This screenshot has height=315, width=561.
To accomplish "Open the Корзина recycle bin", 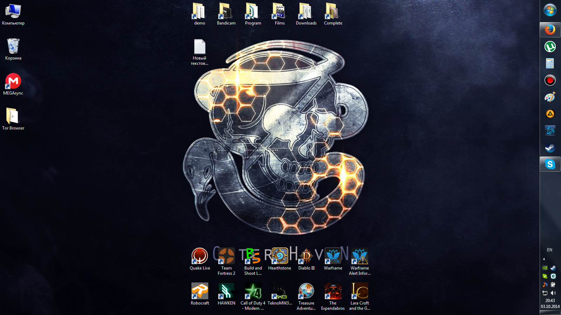I will coord(13,49).
